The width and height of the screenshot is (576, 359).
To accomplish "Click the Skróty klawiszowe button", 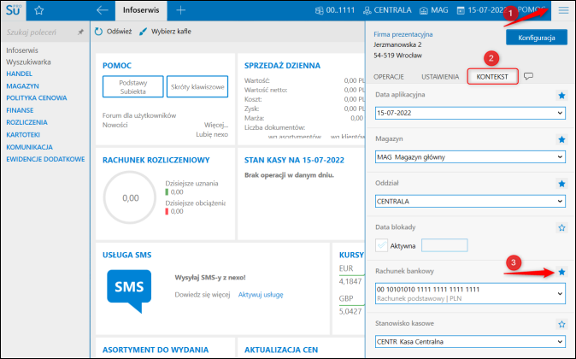I will (197, 86).
